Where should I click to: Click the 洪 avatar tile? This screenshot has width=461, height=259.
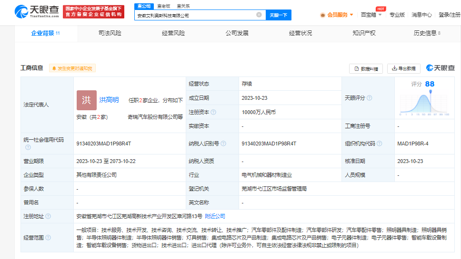pos(87,100)
